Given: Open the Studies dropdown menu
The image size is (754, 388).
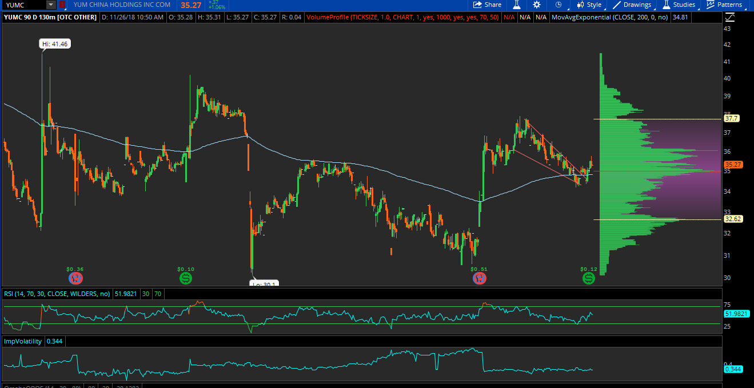Looking at the screenshot, I should (679, 5).
